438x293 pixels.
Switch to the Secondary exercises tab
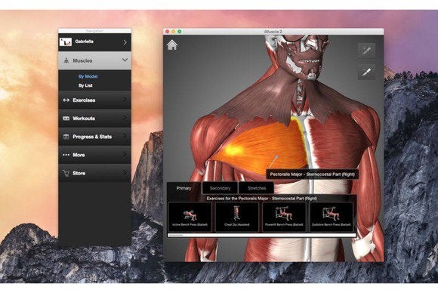point(220,188)
